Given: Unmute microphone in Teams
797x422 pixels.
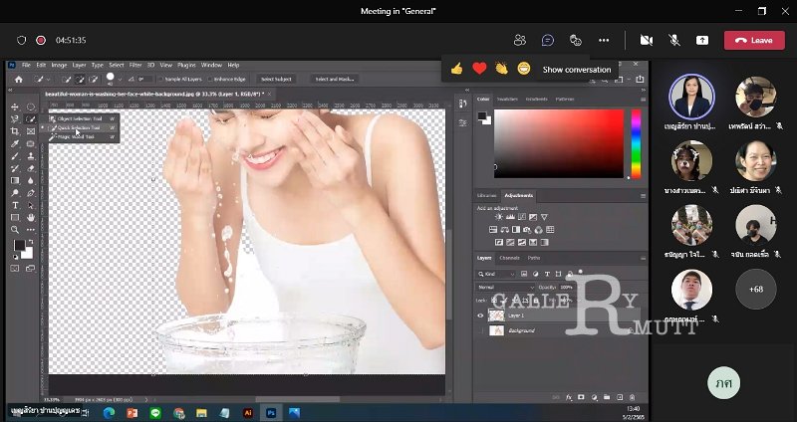Looking at the screenshot, I should pos(674,40).
